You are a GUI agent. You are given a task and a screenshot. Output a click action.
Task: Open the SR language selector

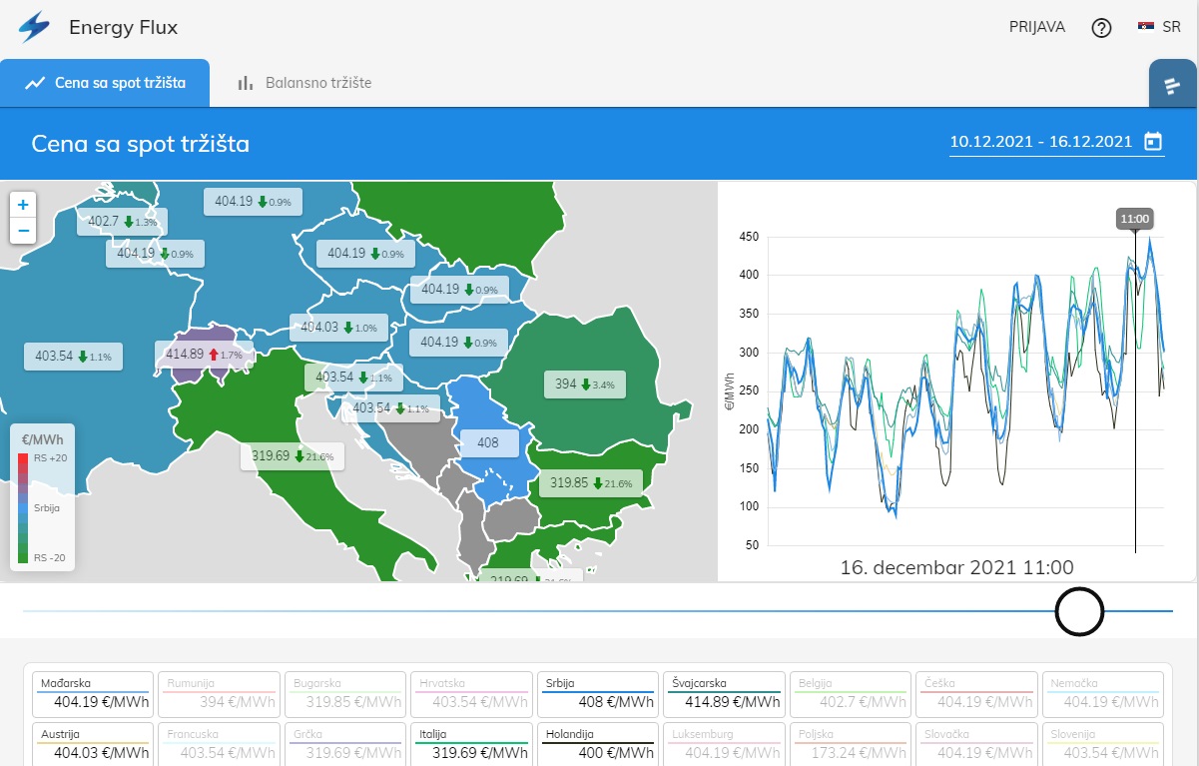pos(1160,27)
